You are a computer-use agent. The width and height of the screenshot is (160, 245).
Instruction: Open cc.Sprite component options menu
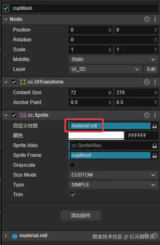(155, 115)
